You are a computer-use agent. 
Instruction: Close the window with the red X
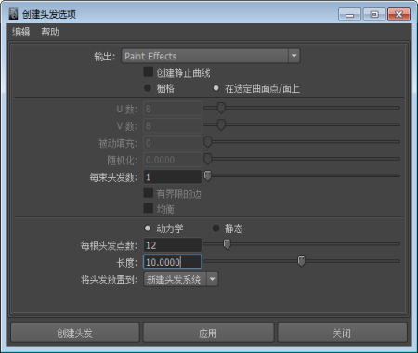click(x=399, y=15)
